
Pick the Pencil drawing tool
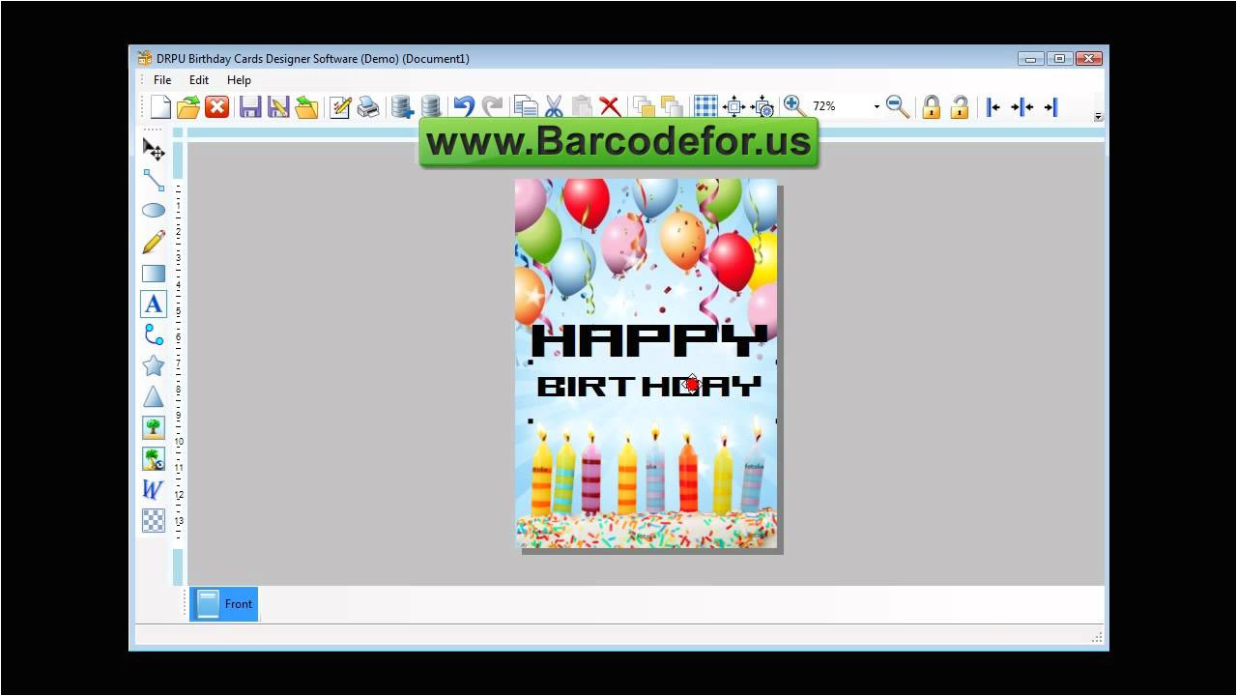[154, 242]
